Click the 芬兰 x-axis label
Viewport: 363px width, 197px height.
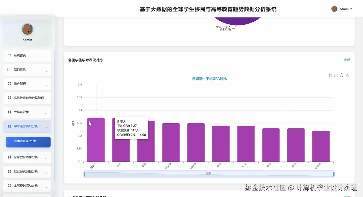click(x=119, y=166)
